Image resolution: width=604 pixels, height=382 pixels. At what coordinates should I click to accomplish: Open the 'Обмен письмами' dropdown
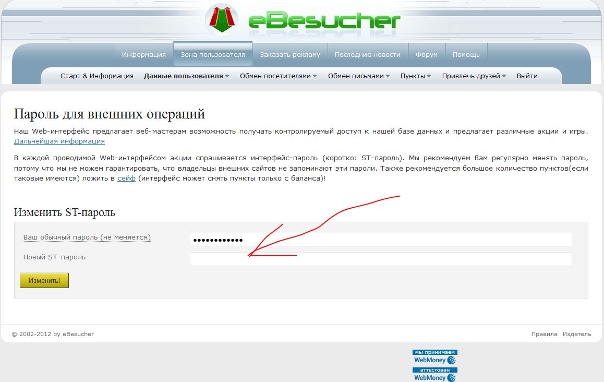359,76
